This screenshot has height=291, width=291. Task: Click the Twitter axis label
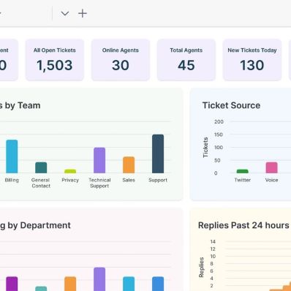tap(243, 180)
